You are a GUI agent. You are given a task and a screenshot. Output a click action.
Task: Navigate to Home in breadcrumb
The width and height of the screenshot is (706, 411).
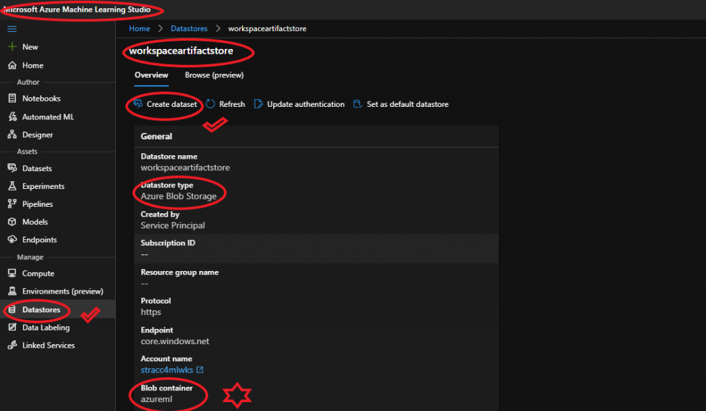click(x=139, y=28)
